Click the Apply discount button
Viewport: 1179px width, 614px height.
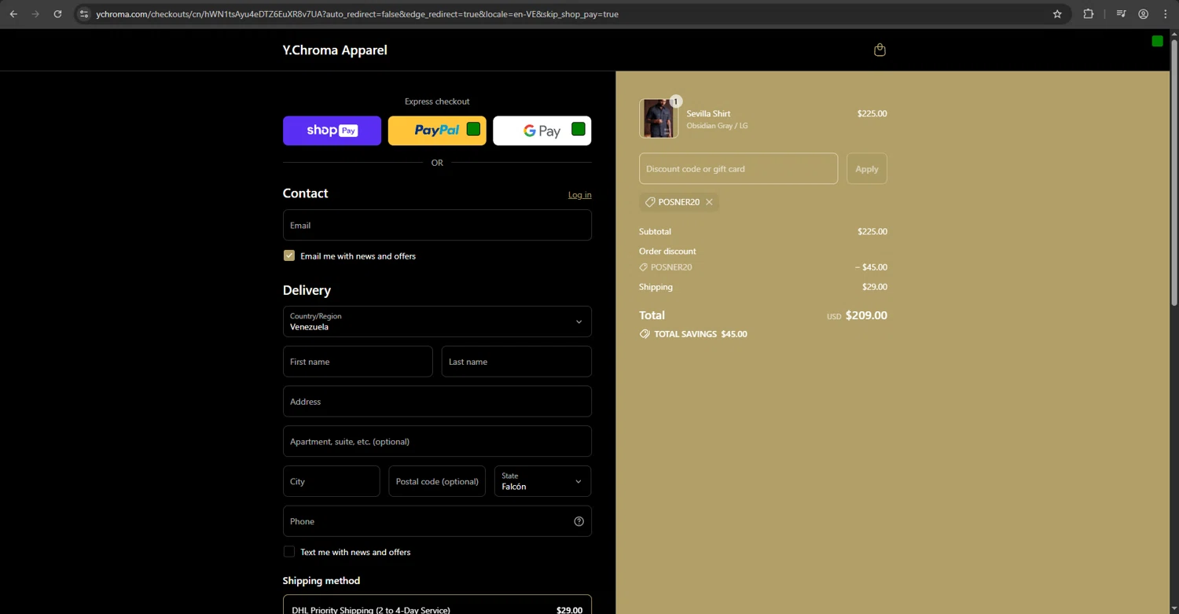[x=867, y=168]
